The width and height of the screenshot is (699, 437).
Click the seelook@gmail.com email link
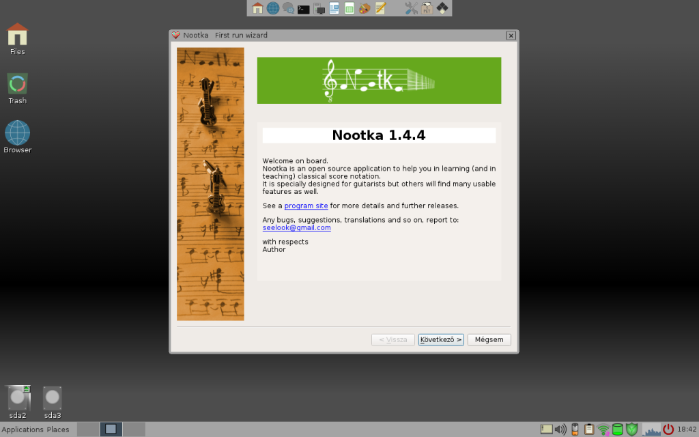[296, 228]
